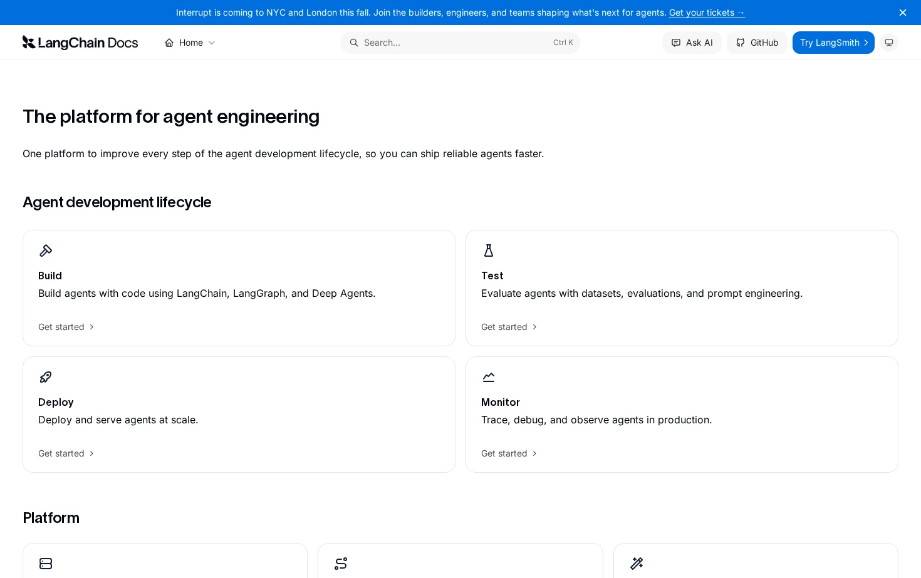The height and width of the screenshot is (578, 921).
Task: Click the home icon in the navbar
Action: click(169, 43)
